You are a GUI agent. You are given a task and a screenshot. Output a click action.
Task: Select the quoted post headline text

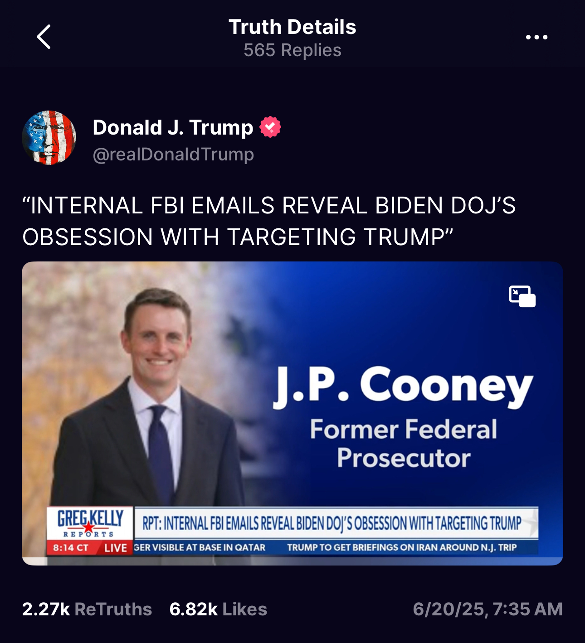click(x=269, y=221)
